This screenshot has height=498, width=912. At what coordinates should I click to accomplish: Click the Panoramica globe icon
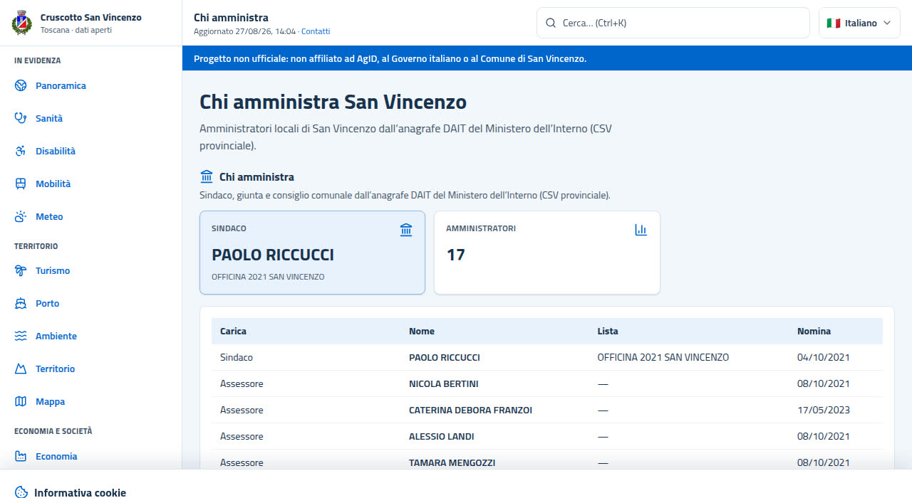point(21,86)
